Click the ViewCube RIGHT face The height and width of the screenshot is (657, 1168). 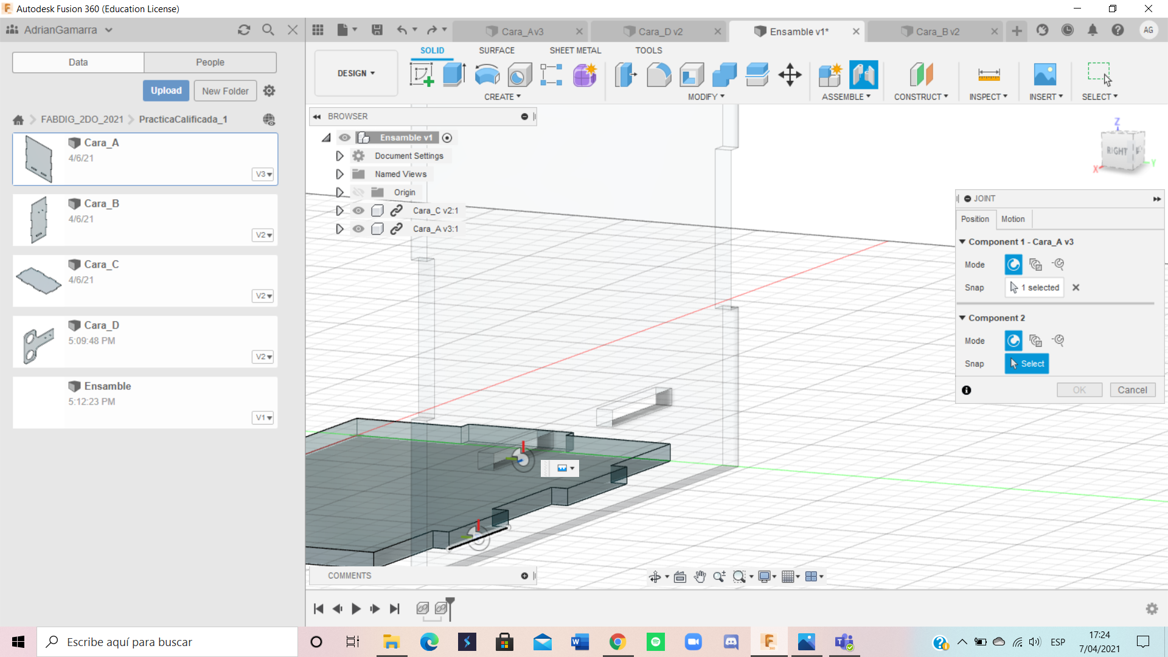1118,151
